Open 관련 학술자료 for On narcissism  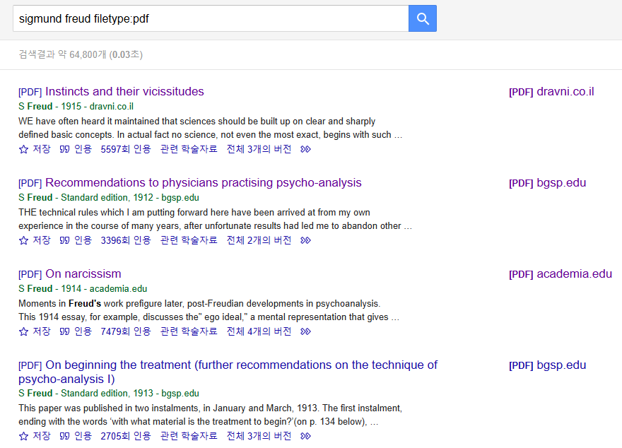coord(189,331)
